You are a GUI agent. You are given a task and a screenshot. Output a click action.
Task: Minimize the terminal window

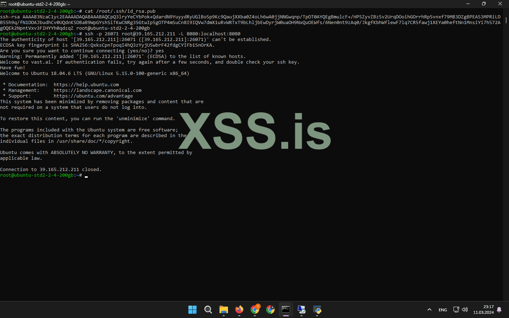tap(468, 4)
